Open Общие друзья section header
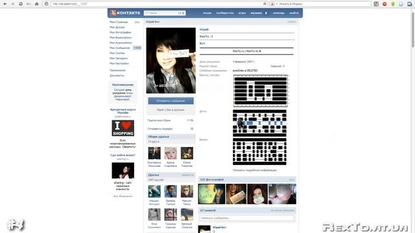This screenshot has height=233, width=415. tap(171, 137)
